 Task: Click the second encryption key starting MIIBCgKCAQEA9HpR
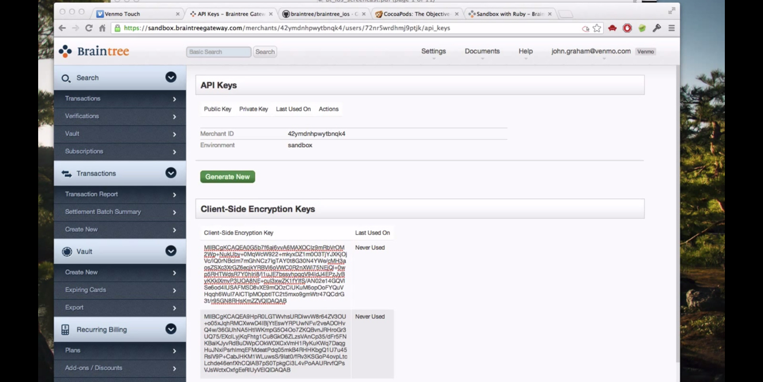tap(275, 343)
